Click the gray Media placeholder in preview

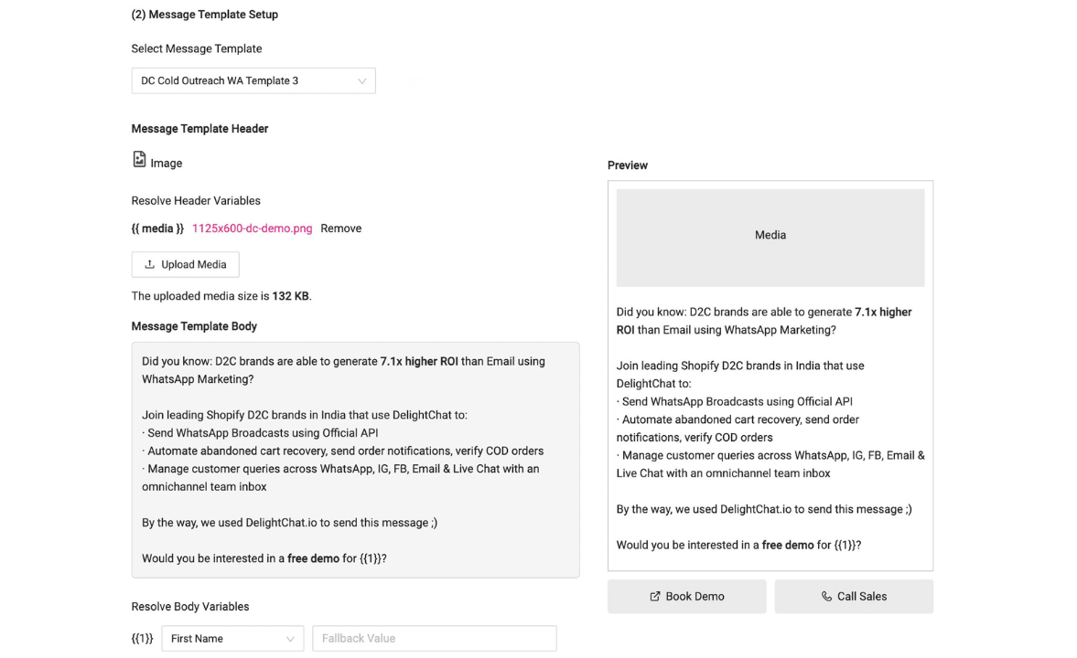(770, 237)
